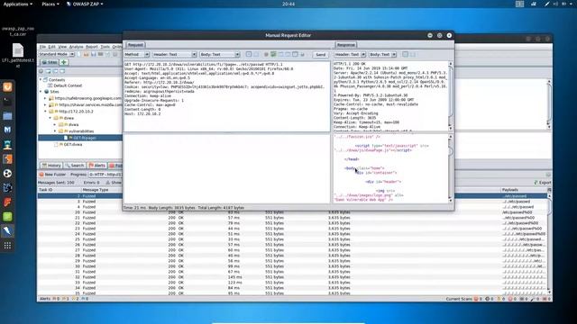Click the clock showing 20:44
The height and width of the screenshot is (324, 577).
(288, 4)
